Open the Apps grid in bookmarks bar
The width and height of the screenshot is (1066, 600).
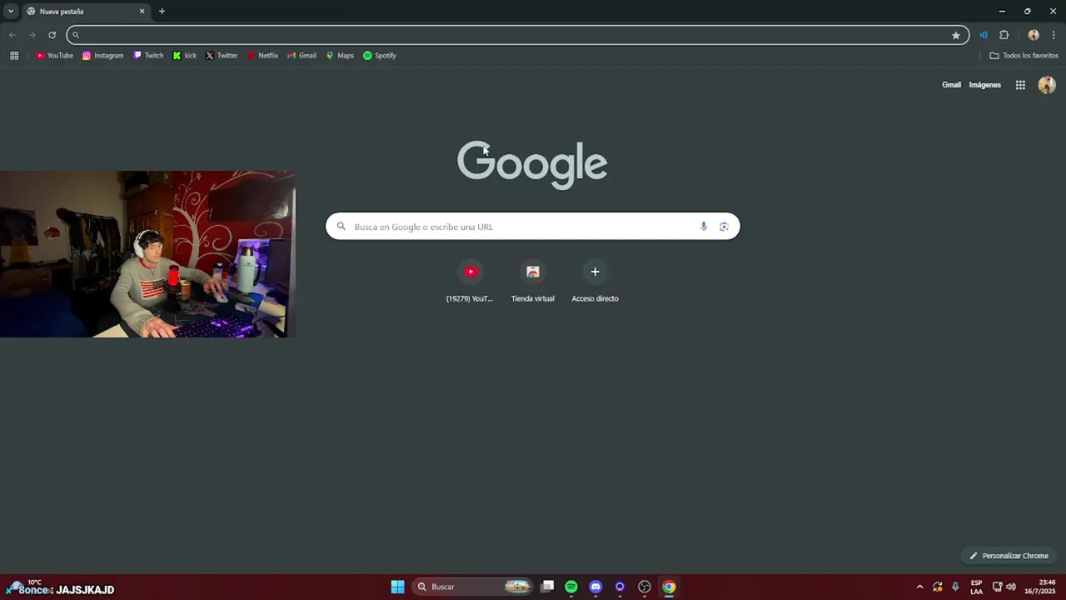pyautogui.click(x=14, y=56)
